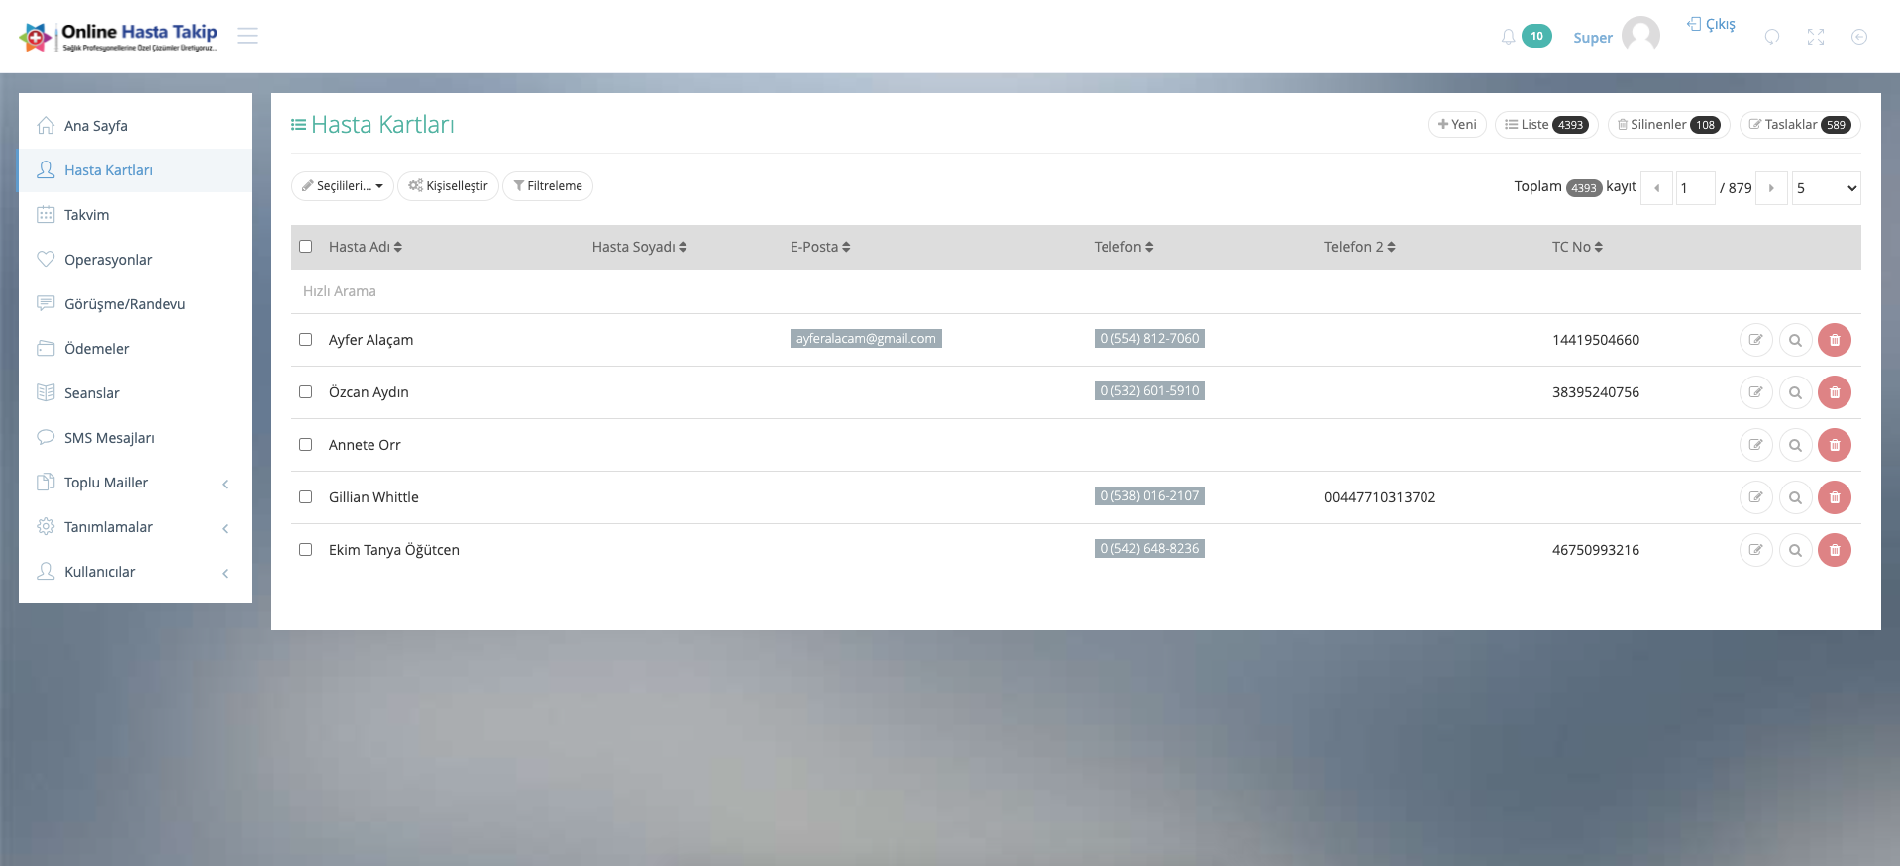Image resolution: width=1900 pixels, height=866 pixels.
Task: Open the page size dropdown showing 5
Action: [1825, 188]
